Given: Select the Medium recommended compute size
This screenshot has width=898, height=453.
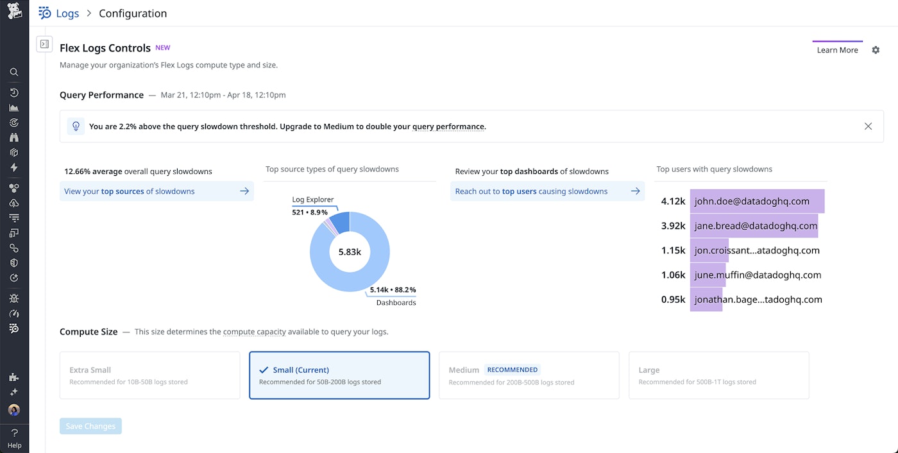Looking at the screenshot, I should (529, 375).
